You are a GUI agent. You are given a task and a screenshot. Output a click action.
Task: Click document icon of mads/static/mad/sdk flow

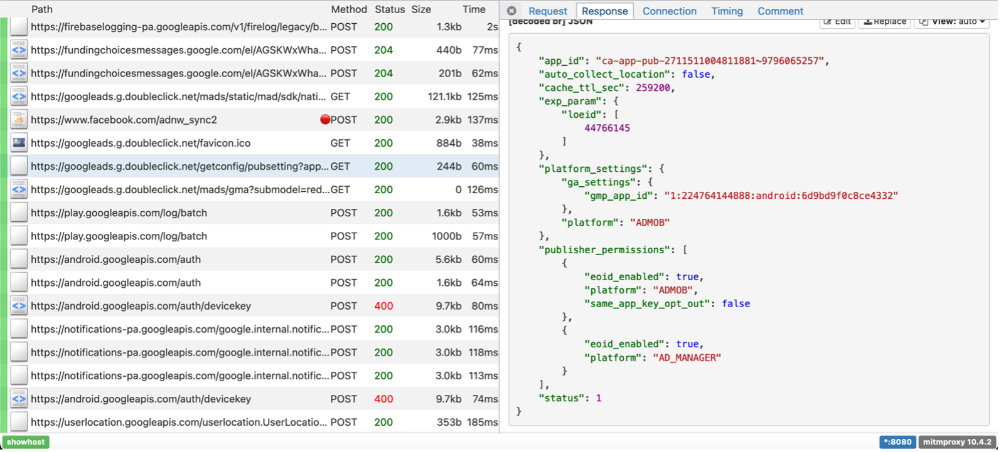pyautogui.click(x=19, y=97)
